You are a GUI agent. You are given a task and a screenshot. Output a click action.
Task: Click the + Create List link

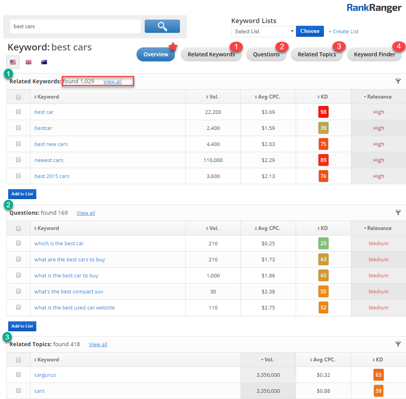(x=343, y=31)
